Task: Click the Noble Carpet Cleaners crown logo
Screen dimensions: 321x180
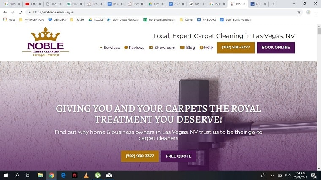Action: (x=46, y=42)
